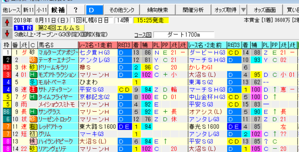Click the question mark button
The height and width of the screenshot is (152, 299).
click(76, 10)
